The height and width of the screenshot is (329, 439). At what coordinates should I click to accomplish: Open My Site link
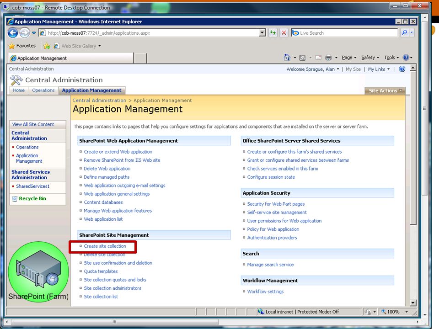pyautogui.click(x=353, y=69)
